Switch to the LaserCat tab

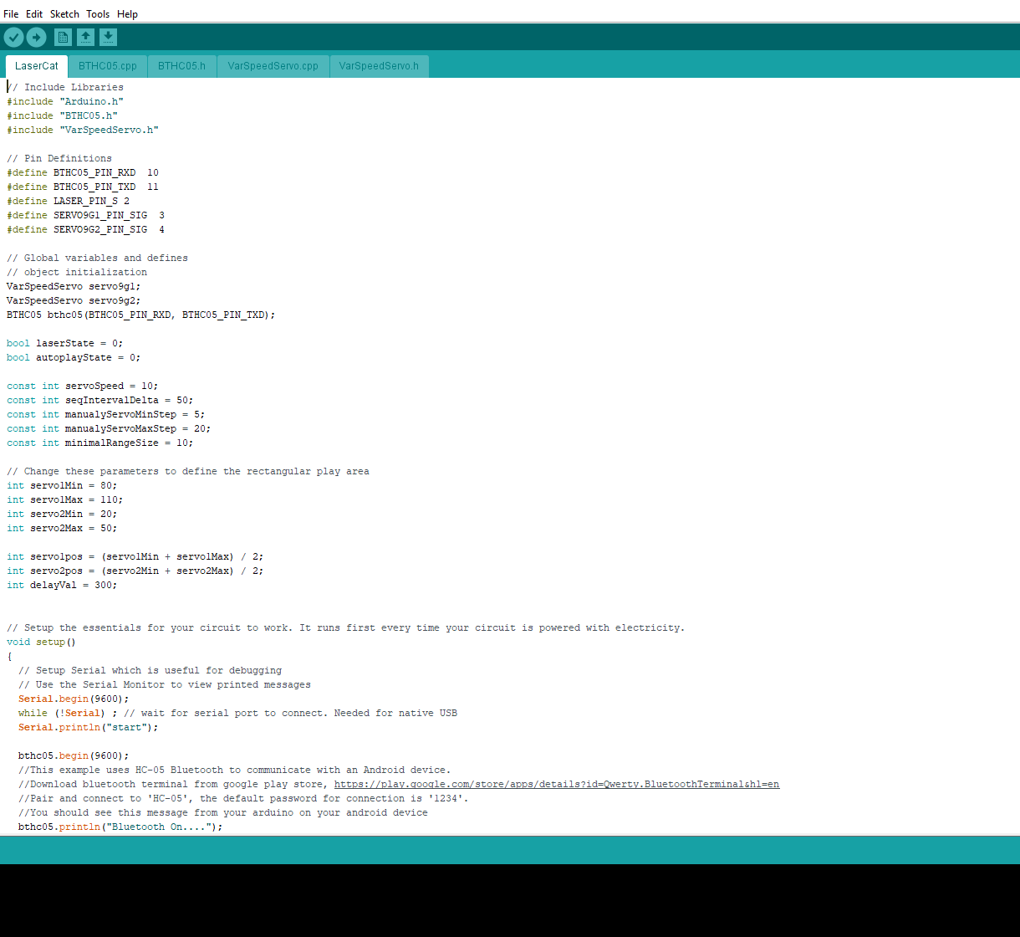tap(36, 65)
